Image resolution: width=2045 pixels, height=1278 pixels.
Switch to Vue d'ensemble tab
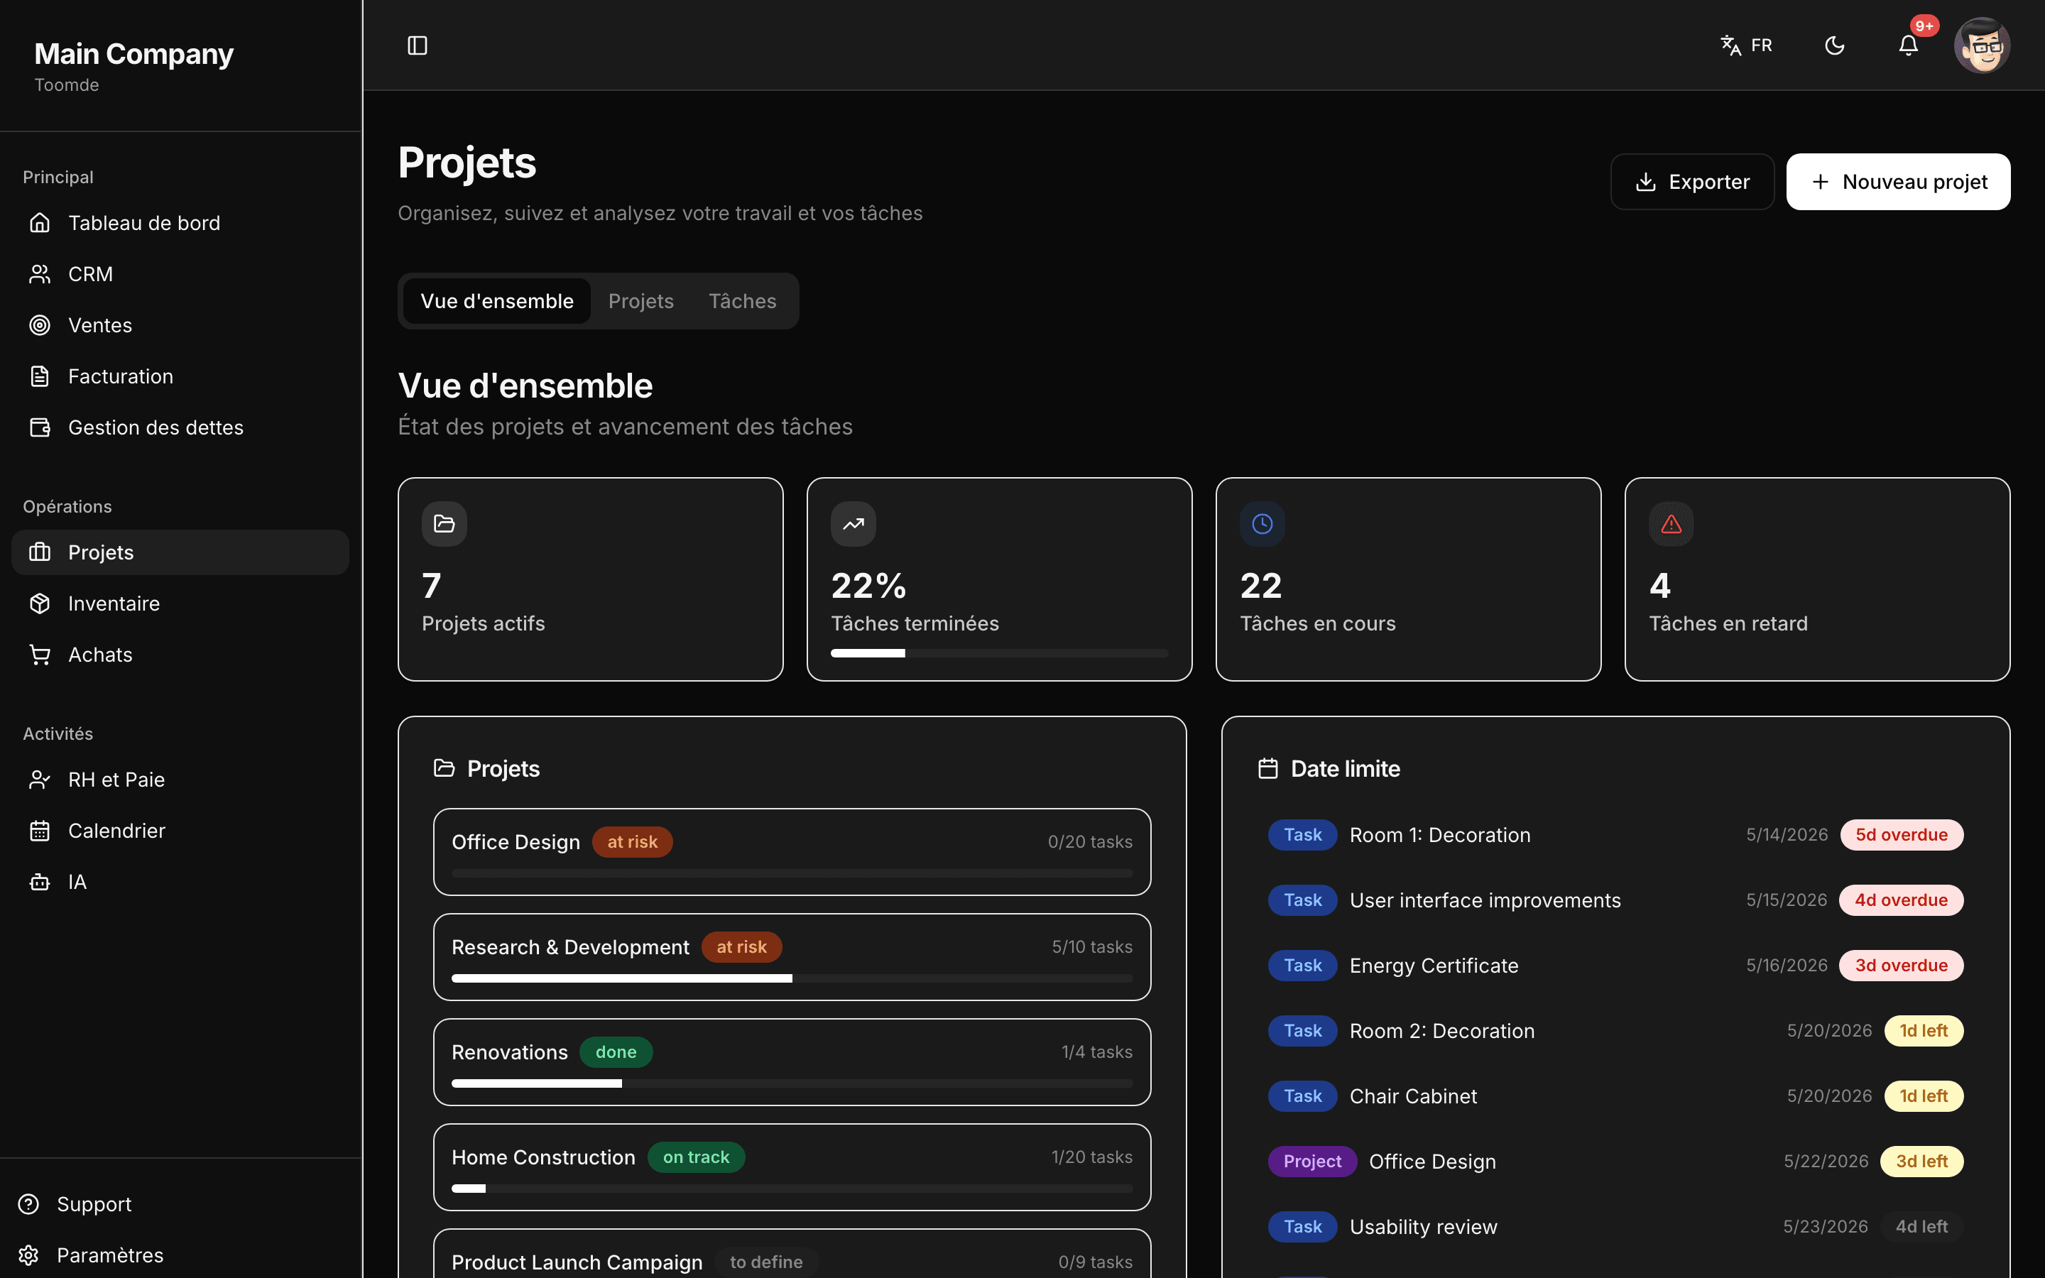click(x=497, y=301)
